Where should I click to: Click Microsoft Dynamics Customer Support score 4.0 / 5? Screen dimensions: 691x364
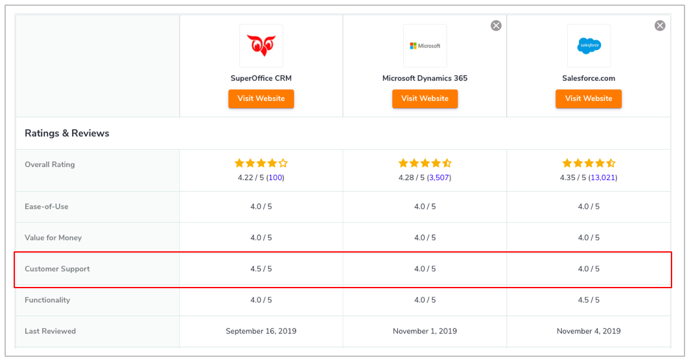425,269
